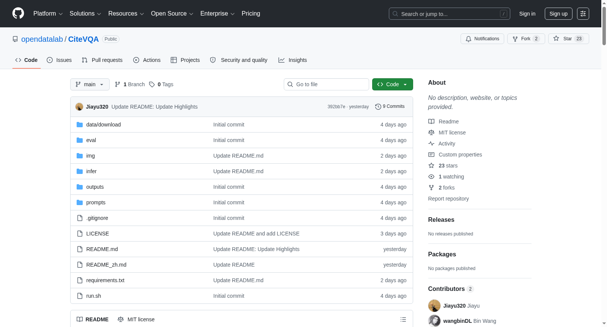Viewport: 607px width, 327px height.
Task: Click the GitHub logo icon
Action: (18, 13)
